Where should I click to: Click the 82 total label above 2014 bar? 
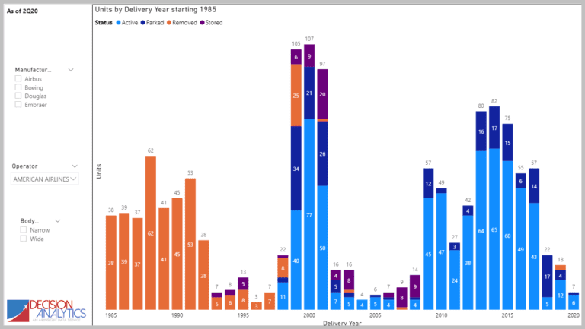point(494,101)
